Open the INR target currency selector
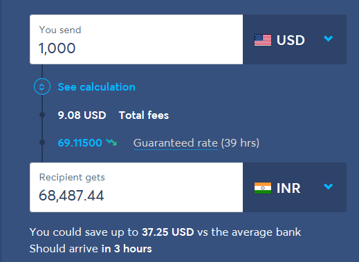Screen dimensions: 359x262 (295, 187)
